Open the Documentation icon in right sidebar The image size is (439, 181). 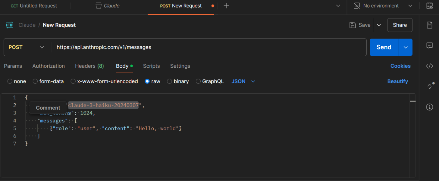tap(430, 25)
